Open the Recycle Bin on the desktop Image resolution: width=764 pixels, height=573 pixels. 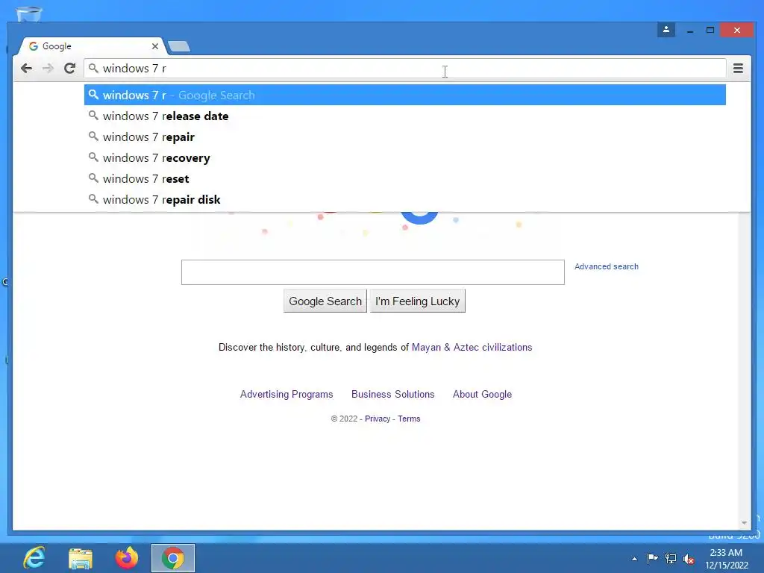click(29, 13)
